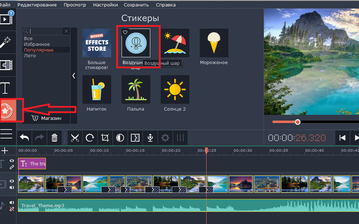The width and height of the screenshot is (359, 224).
Task: Hide the video track using eye icon
Action: click(x=12, y=181)
